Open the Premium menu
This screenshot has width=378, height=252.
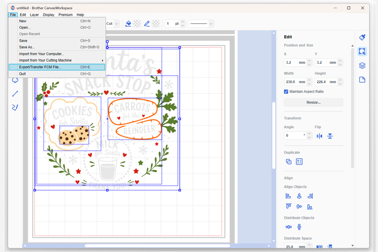pos(66,15)
